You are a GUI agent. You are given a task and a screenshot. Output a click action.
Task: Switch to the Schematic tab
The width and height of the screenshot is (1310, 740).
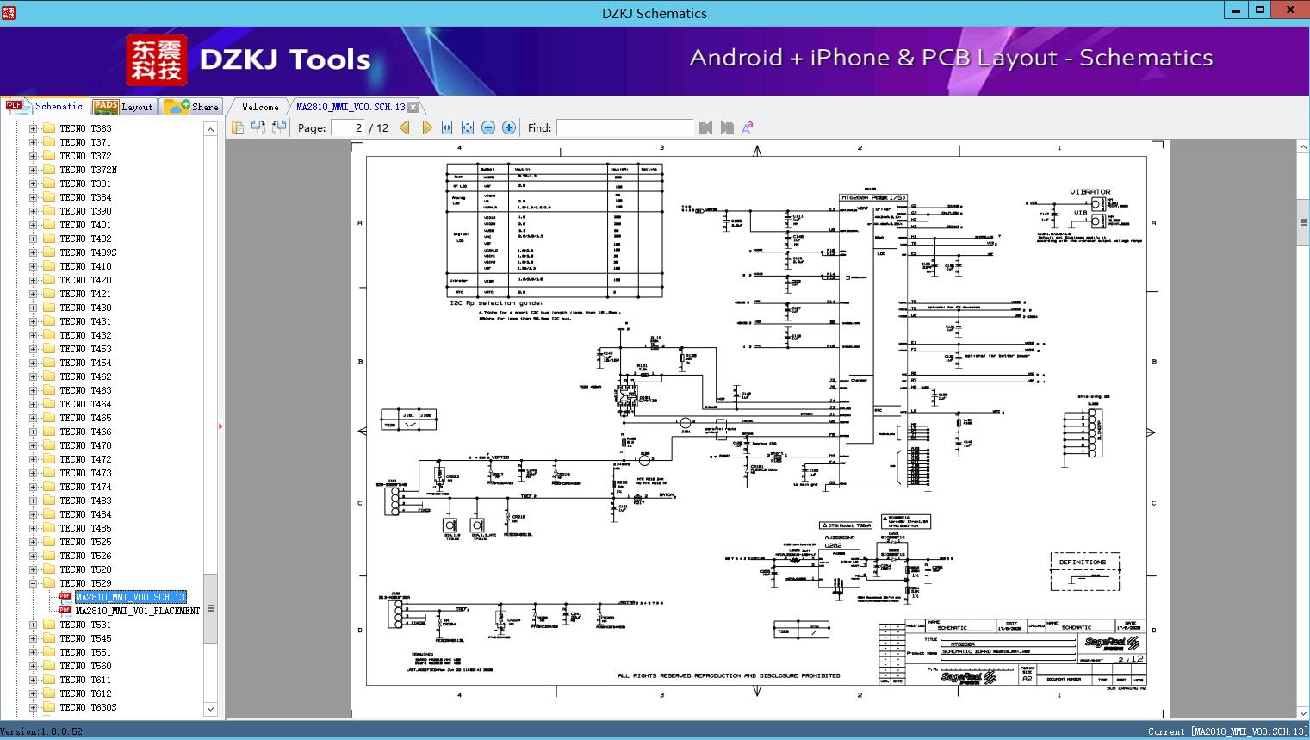[x=44, y=106]
